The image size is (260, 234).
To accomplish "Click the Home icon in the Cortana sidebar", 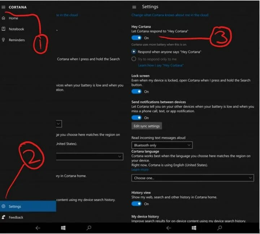I will click(x=4, y=18).
